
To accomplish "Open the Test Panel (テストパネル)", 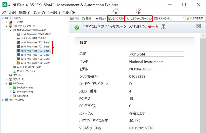I will click(x=163, y=18).
